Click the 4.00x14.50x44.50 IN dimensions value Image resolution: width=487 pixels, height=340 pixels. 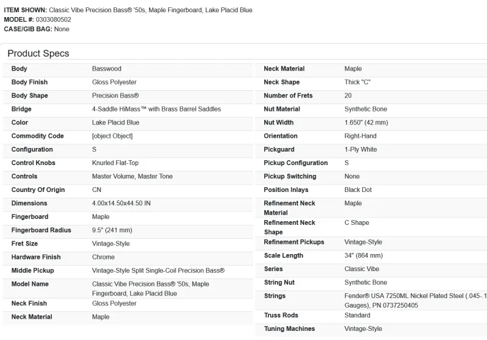coord(121,203)
